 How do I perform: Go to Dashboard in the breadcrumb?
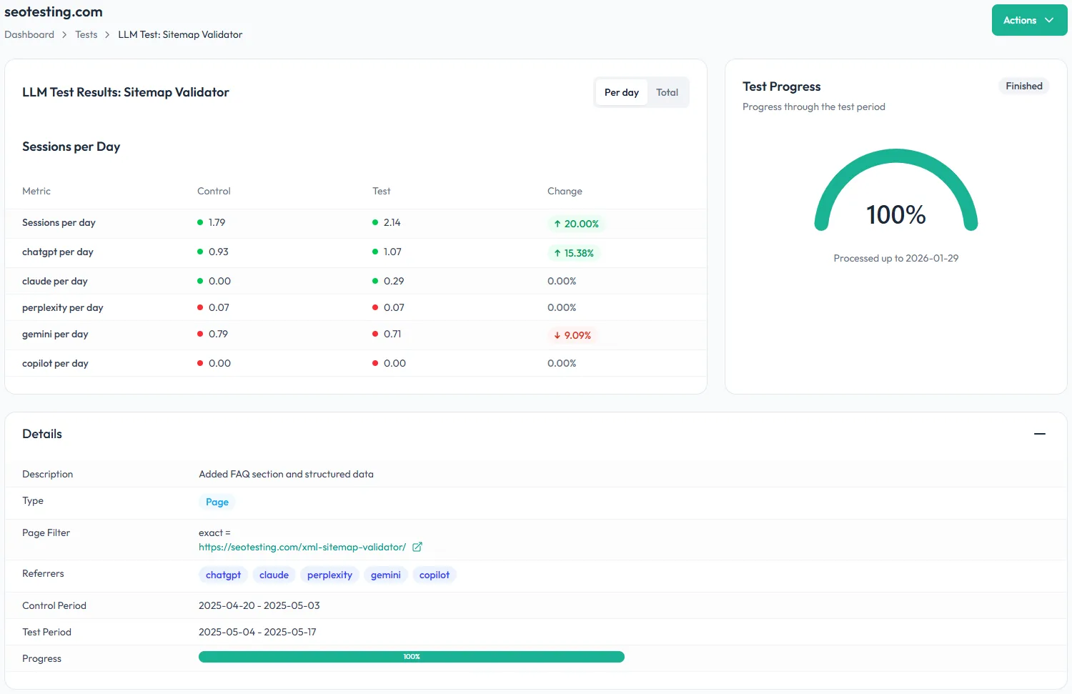(29, 34)
